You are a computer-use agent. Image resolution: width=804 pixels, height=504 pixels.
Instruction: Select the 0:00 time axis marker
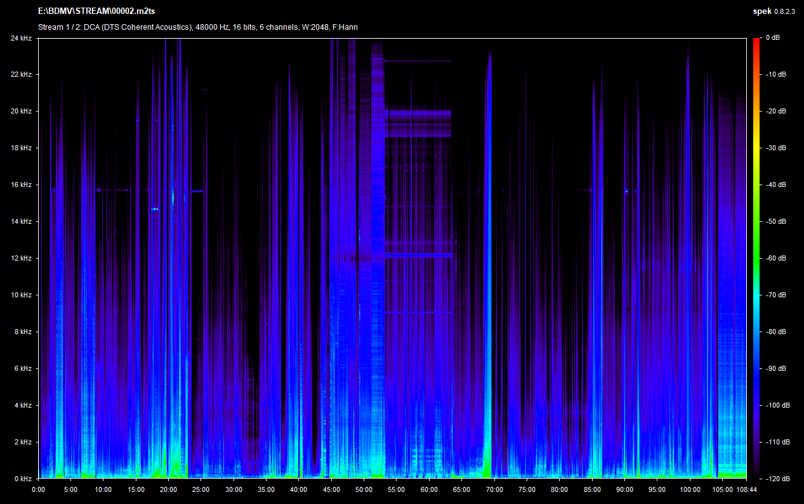[38, 489]
